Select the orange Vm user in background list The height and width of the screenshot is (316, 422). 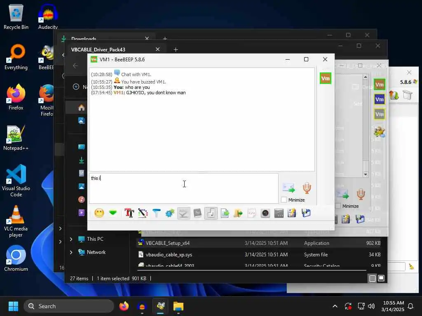pos(379,84)
